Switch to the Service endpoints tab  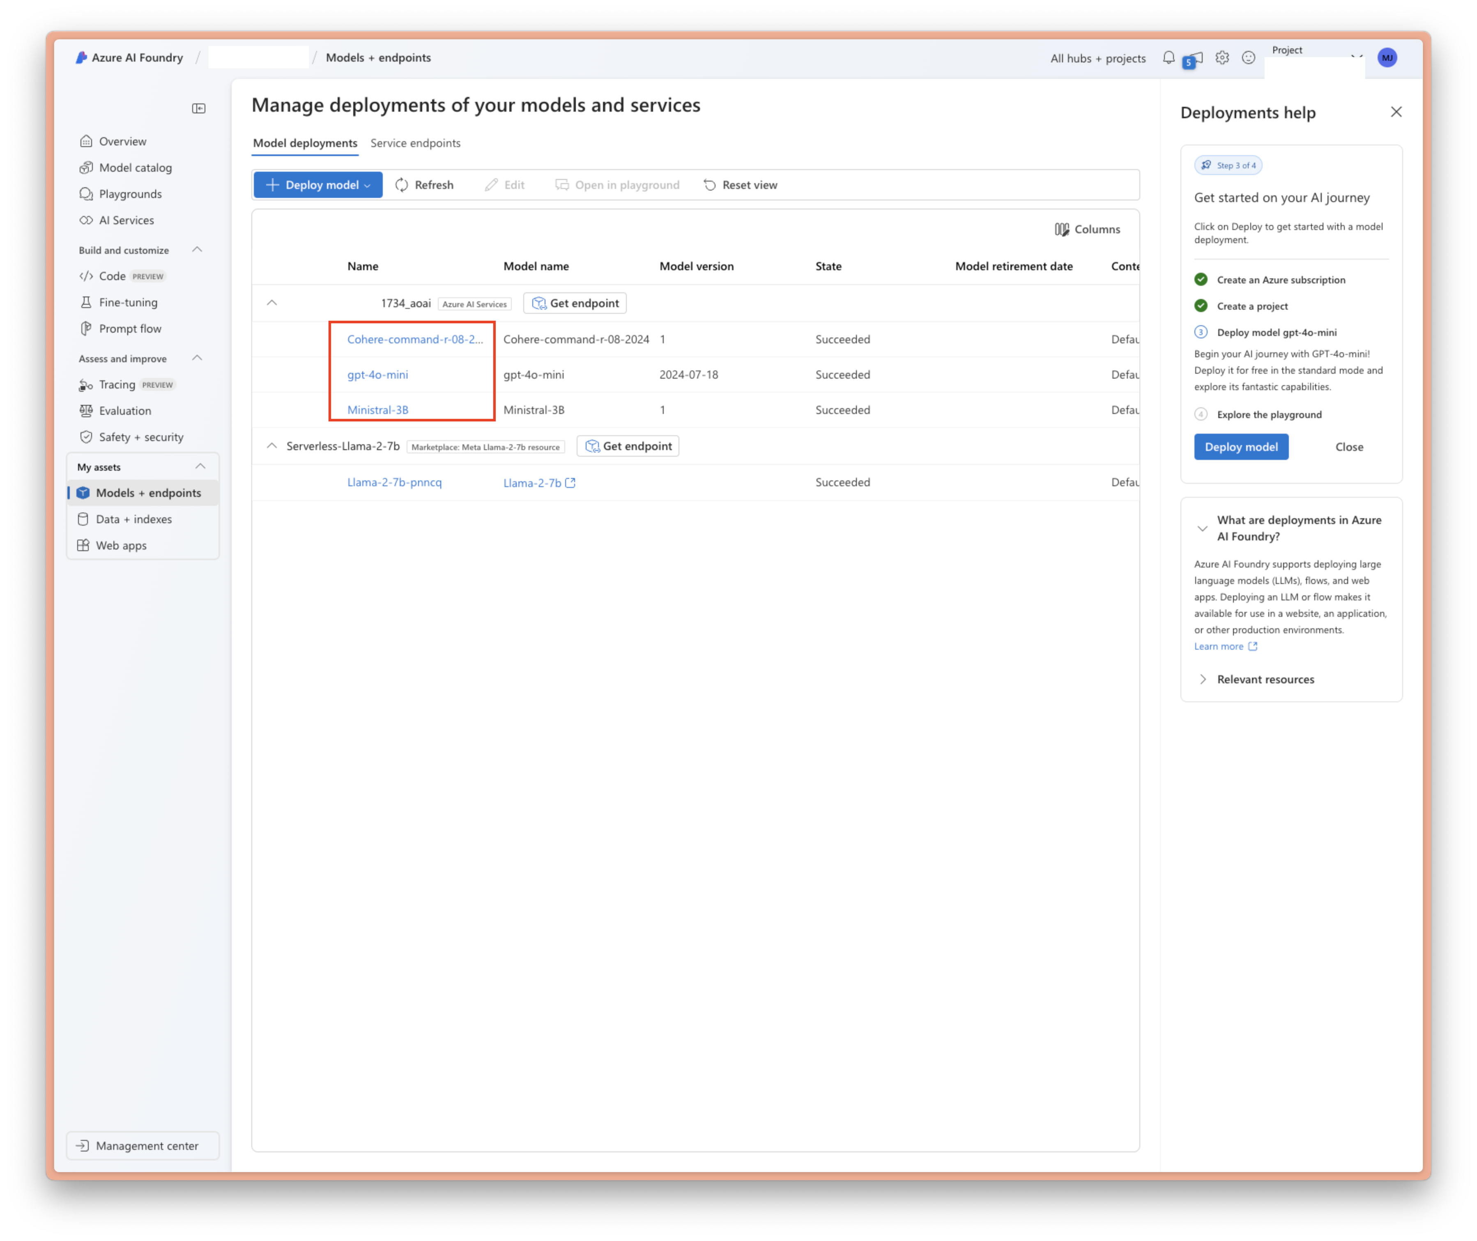(x=415, y=143)
